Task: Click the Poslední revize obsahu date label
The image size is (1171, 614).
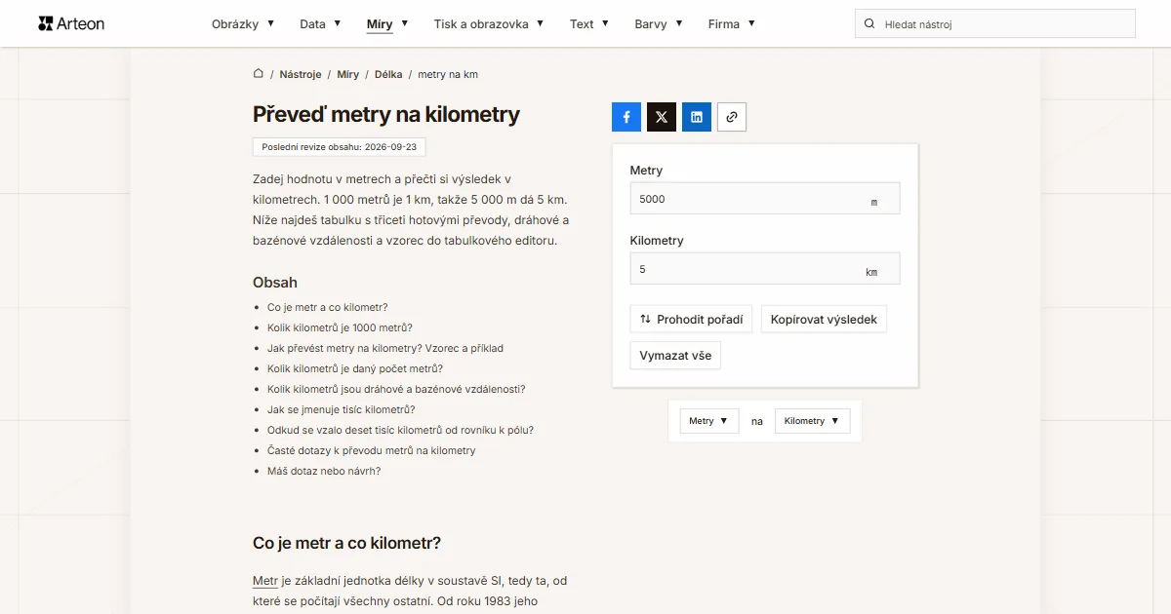Action: 339,147
